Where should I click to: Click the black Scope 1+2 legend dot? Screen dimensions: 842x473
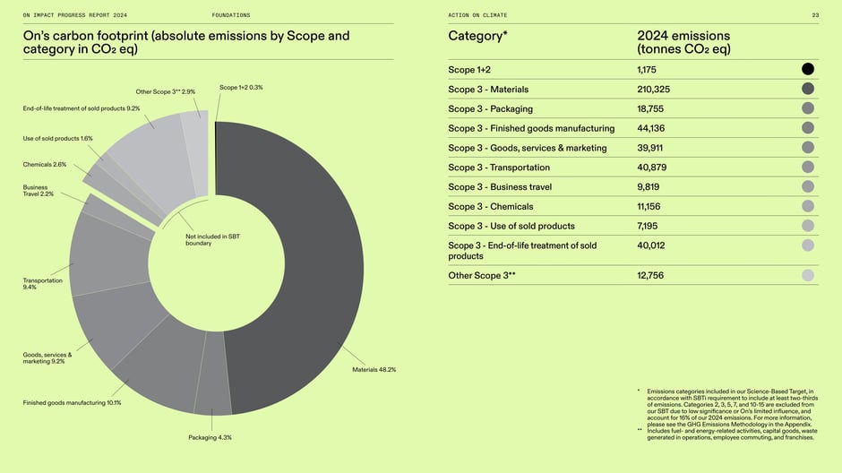[x=808, y=69]
